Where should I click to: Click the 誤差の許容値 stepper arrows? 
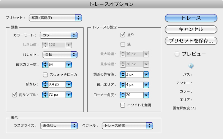pyautogui.click(x=123, y=74)
